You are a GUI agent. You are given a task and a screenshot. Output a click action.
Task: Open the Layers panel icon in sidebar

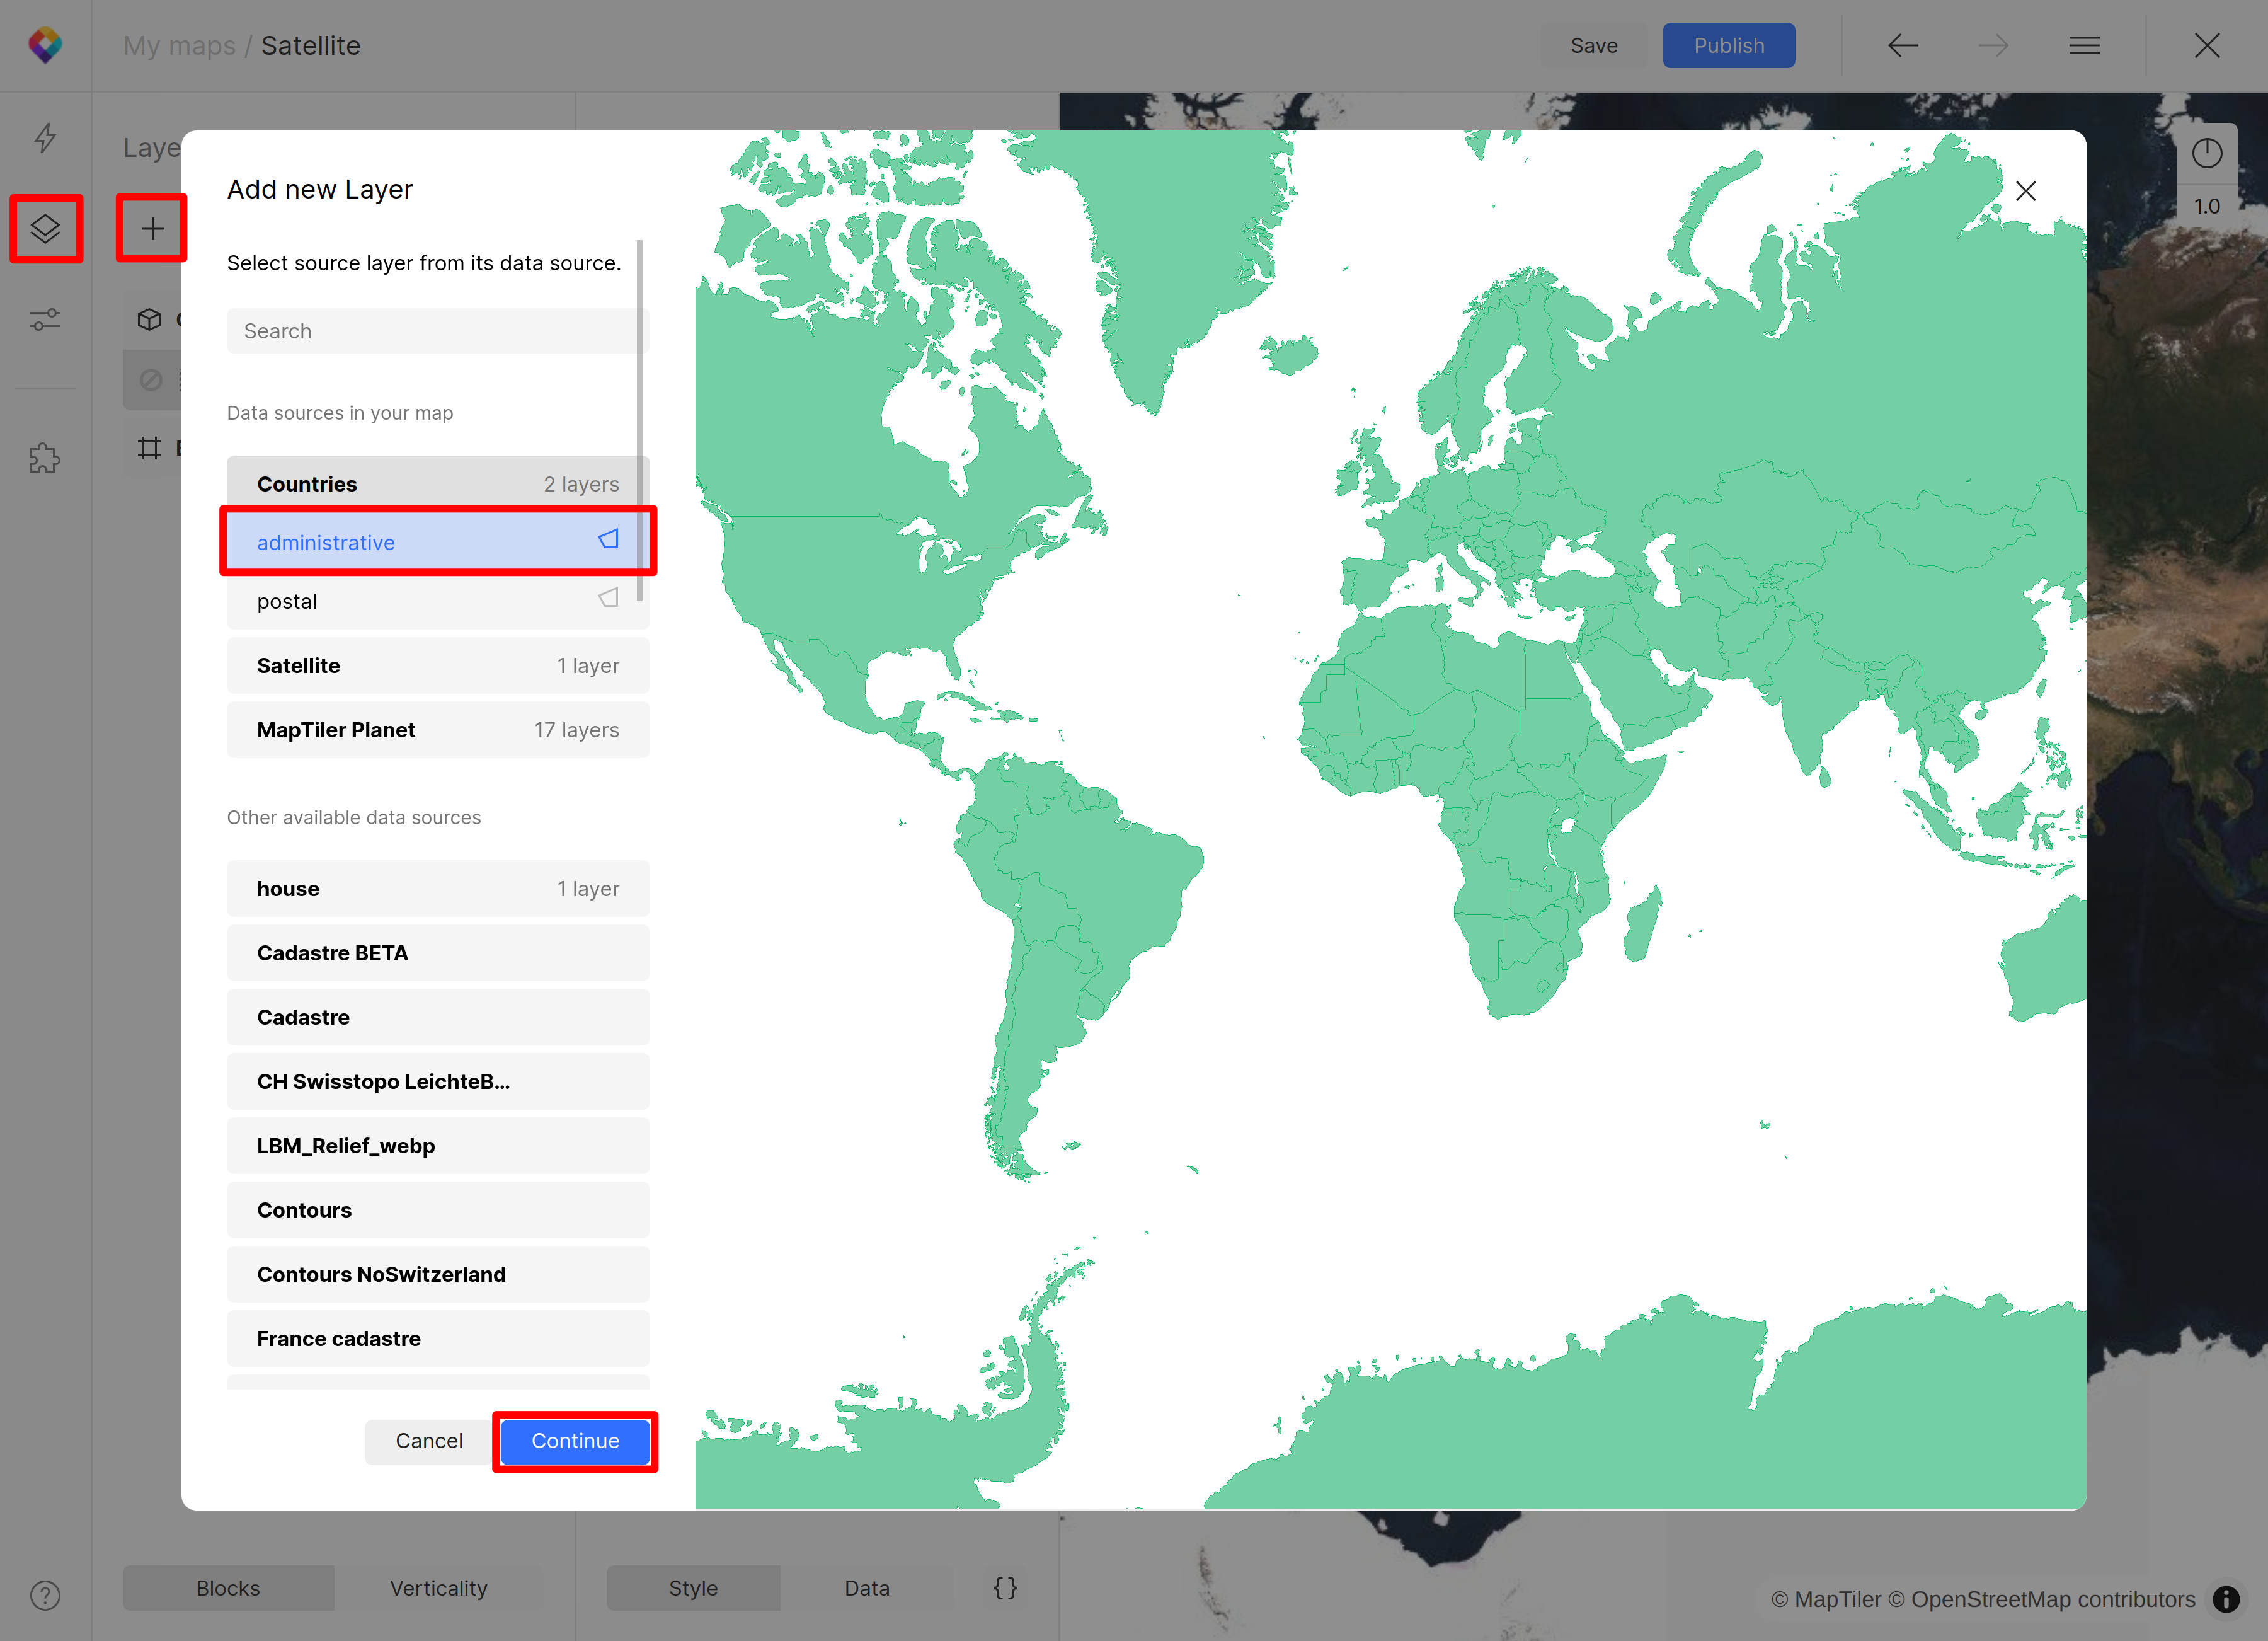pos(45,228)
